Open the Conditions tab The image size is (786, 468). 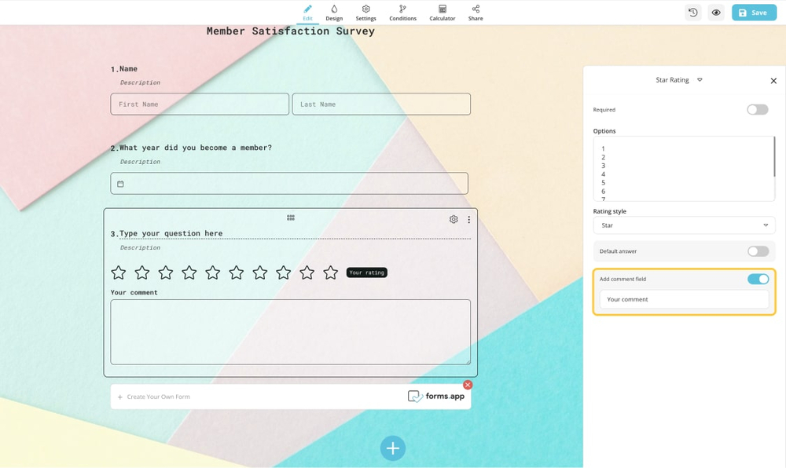pos(402,13)
